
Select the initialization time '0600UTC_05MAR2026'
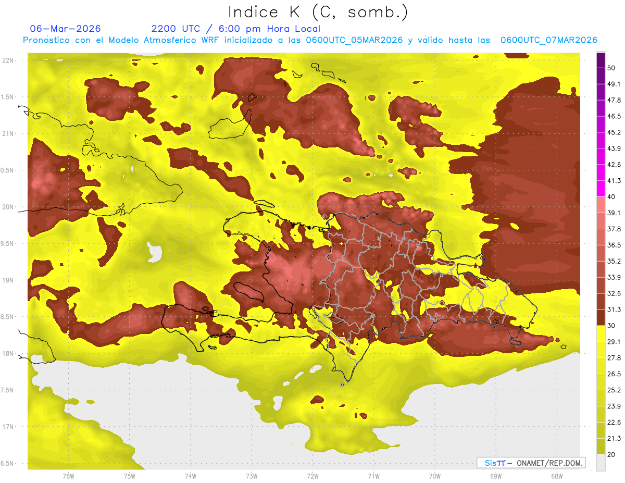coord(354,40)
